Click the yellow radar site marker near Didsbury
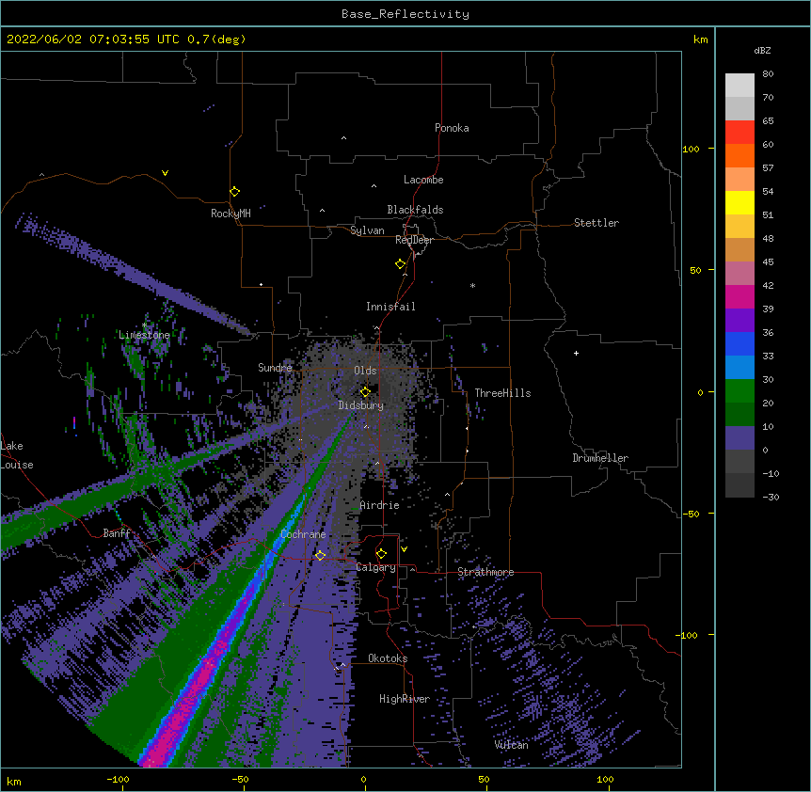This screenshot has width=811, height=792. (365, 392)
